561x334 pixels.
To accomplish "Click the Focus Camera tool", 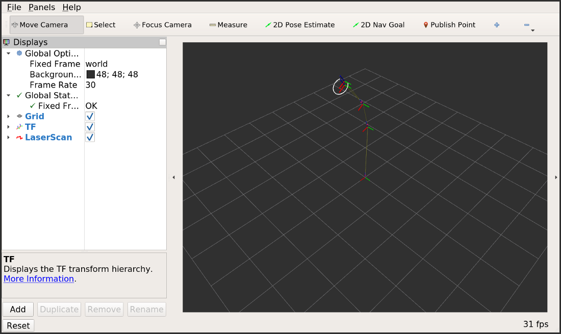I will click(162, 24).
